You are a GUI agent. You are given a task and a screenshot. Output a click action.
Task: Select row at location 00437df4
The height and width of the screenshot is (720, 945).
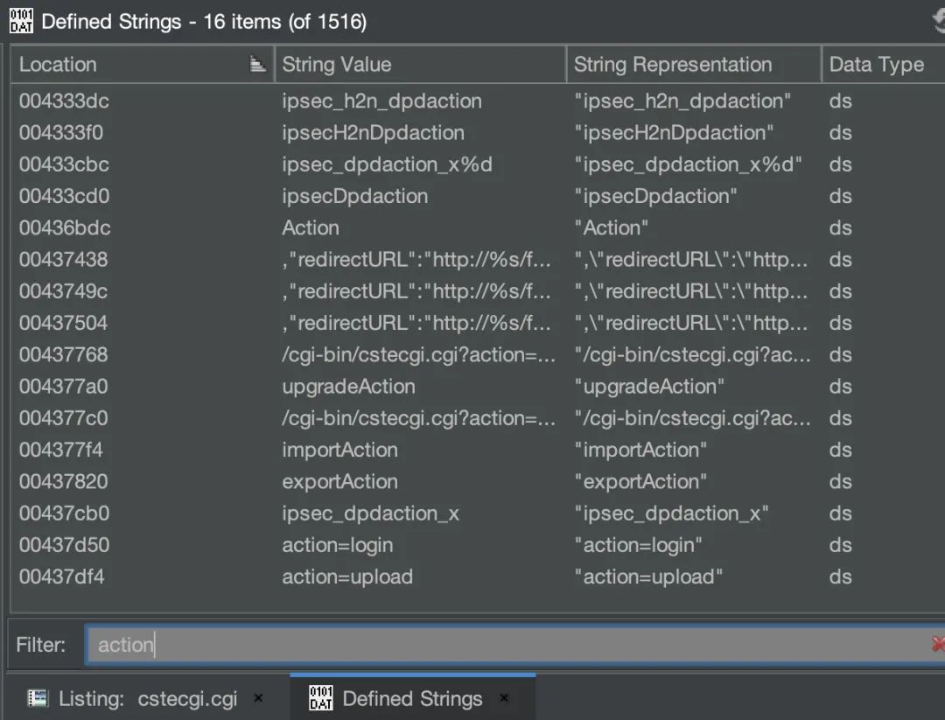[478, 577]
